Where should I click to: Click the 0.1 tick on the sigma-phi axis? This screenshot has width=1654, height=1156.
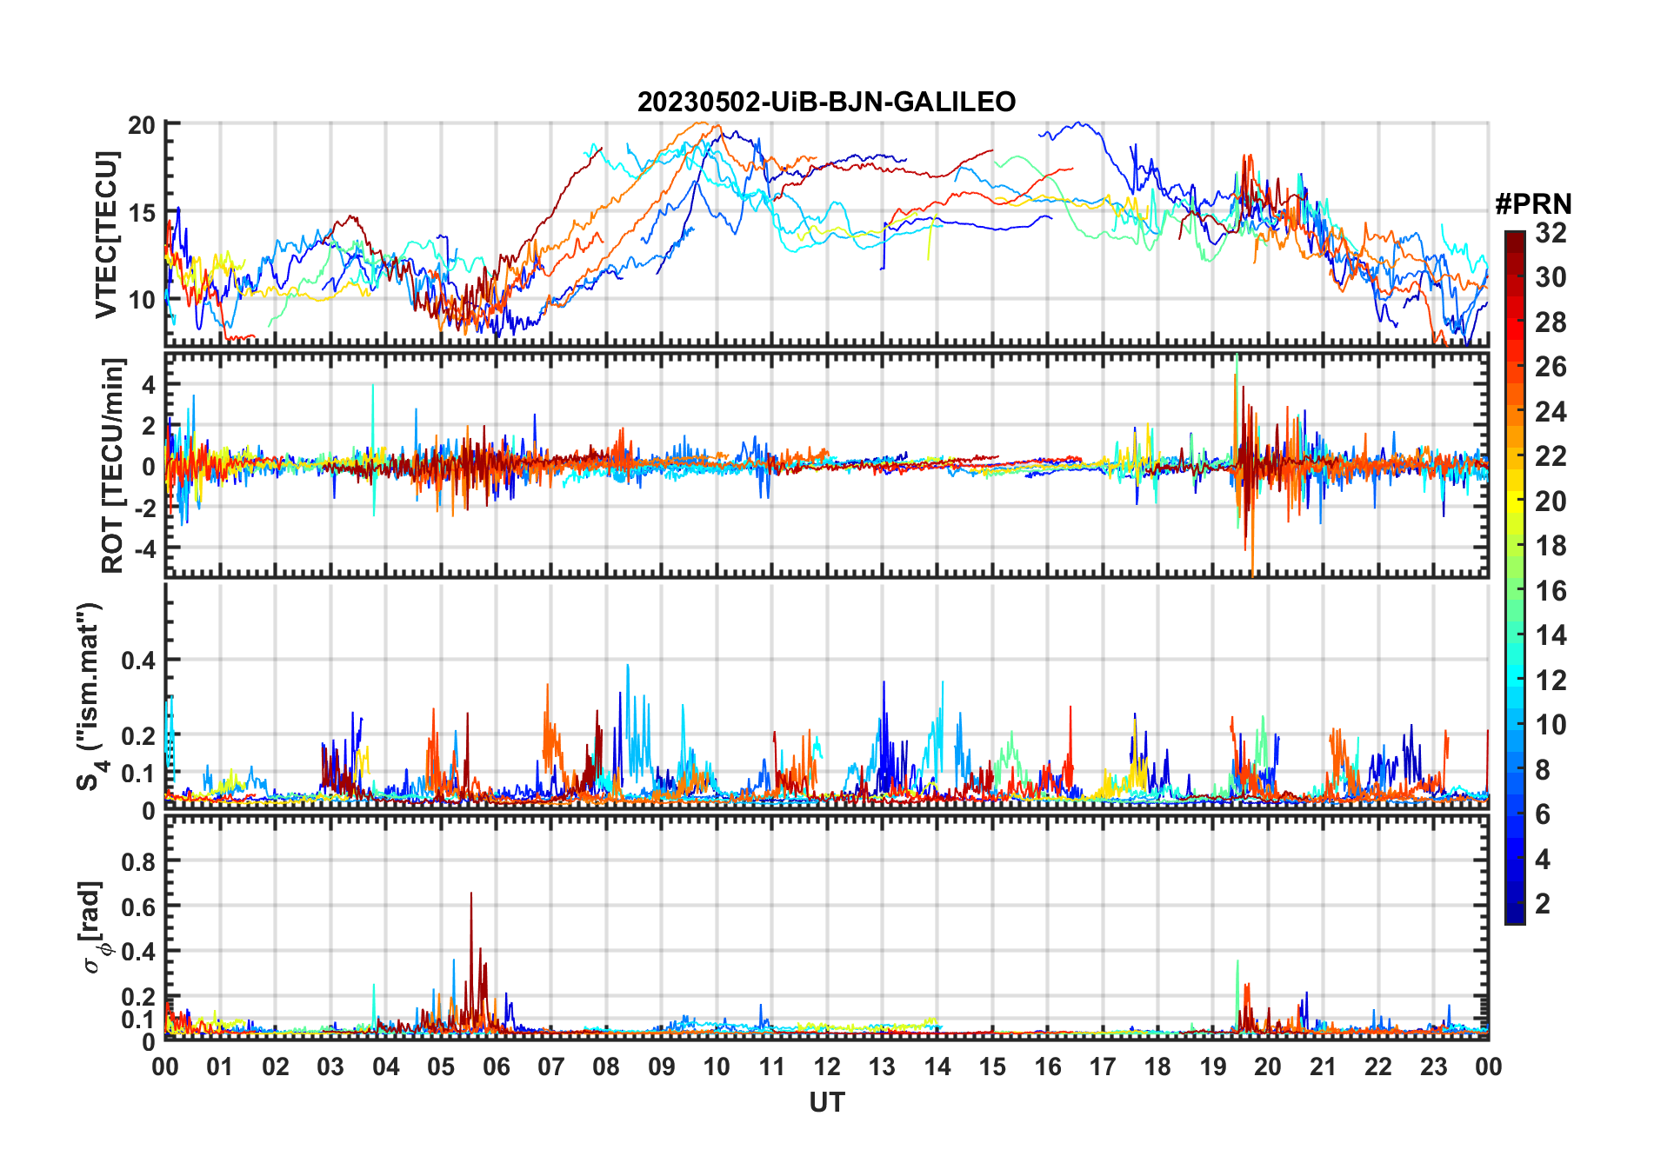pos(139,1020)
